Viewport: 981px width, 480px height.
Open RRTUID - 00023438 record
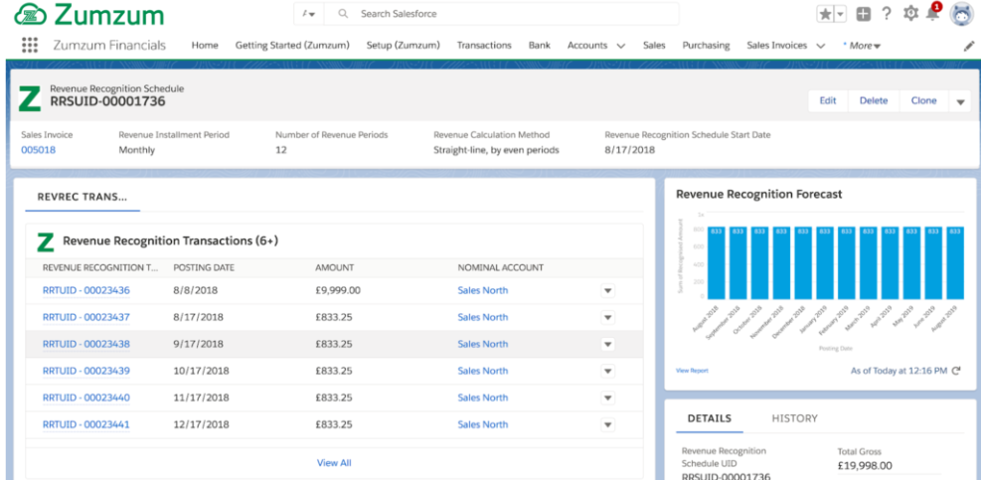86,344
